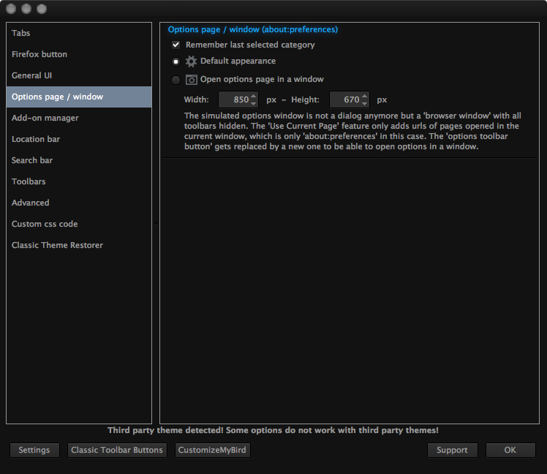Click inside the Width input field
547x474 pixels.
pyautogui.click(x=235, y=99)
